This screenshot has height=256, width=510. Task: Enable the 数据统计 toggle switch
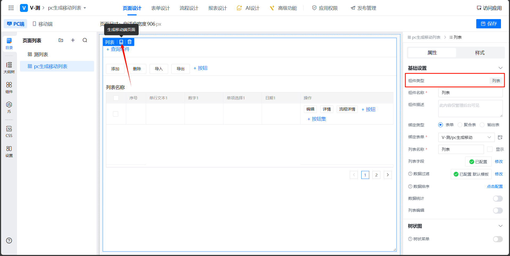pyautogui.click(x=498, y=198)
